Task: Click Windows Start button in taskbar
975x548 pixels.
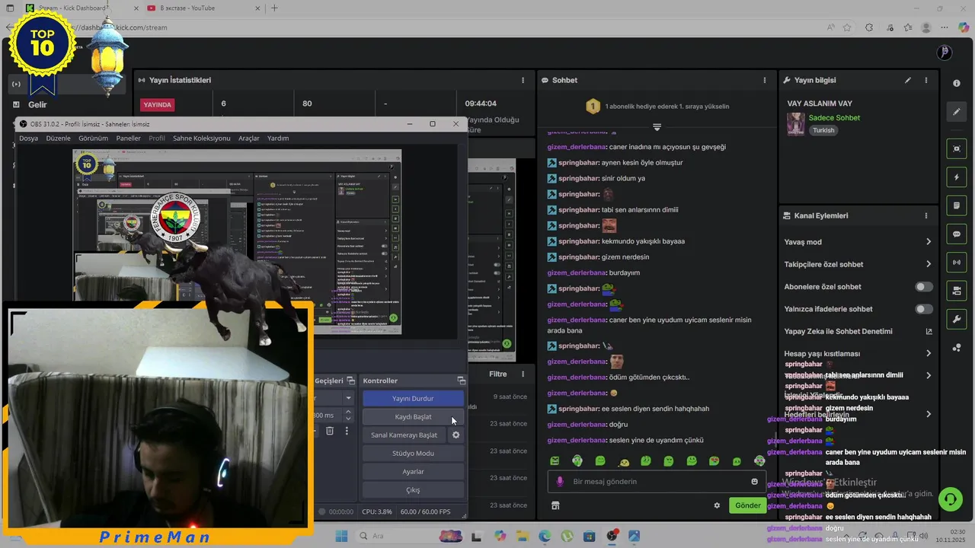Action: [341, 536]
